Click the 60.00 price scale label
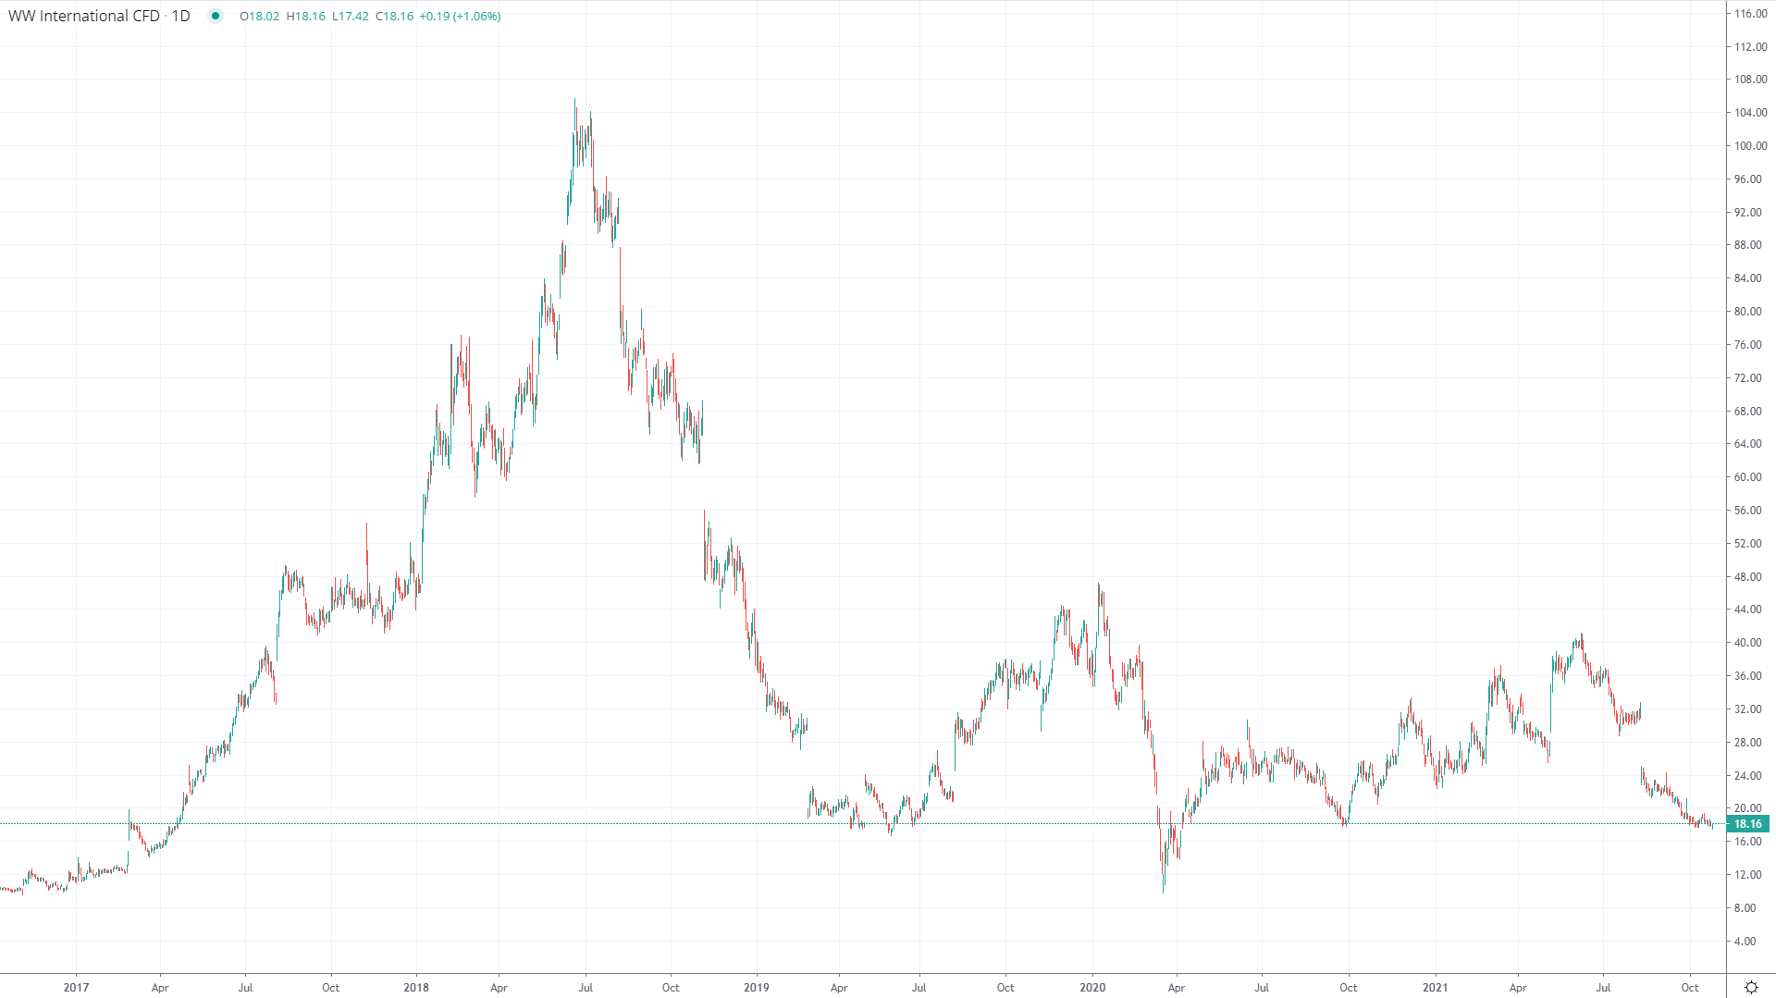 1747,476
